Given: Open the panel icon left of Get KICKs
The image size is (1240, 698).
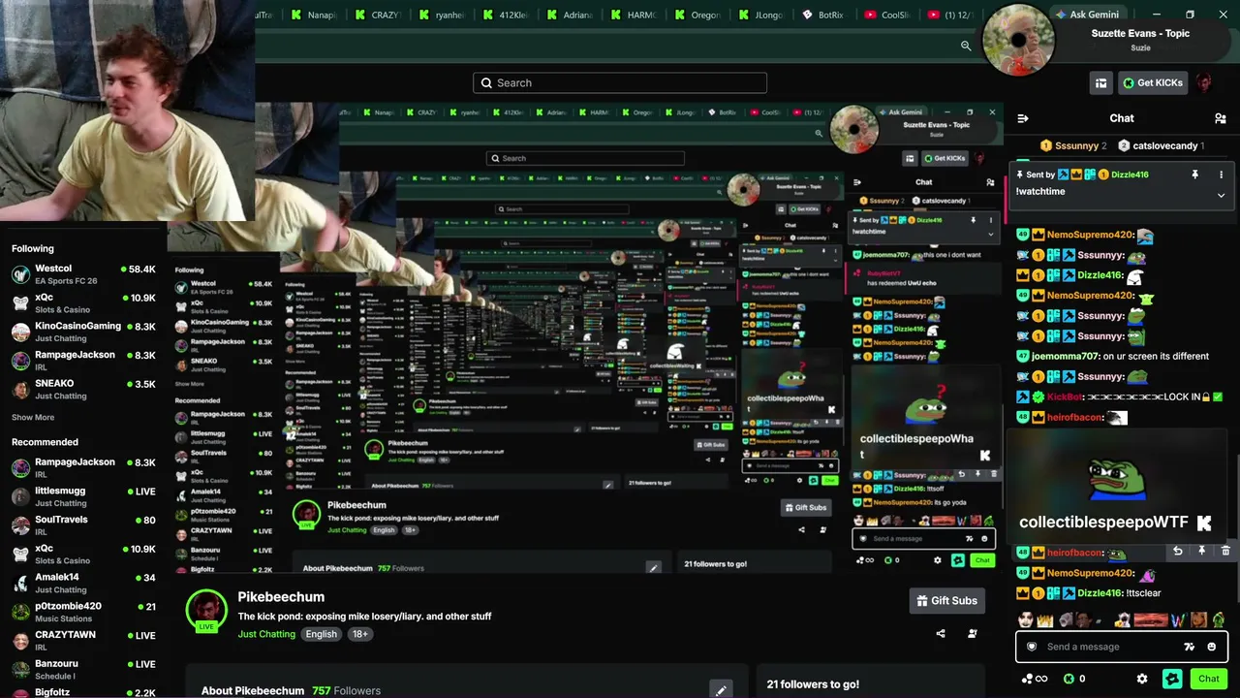Looking at the screenshot, I should pos(1100,83).
